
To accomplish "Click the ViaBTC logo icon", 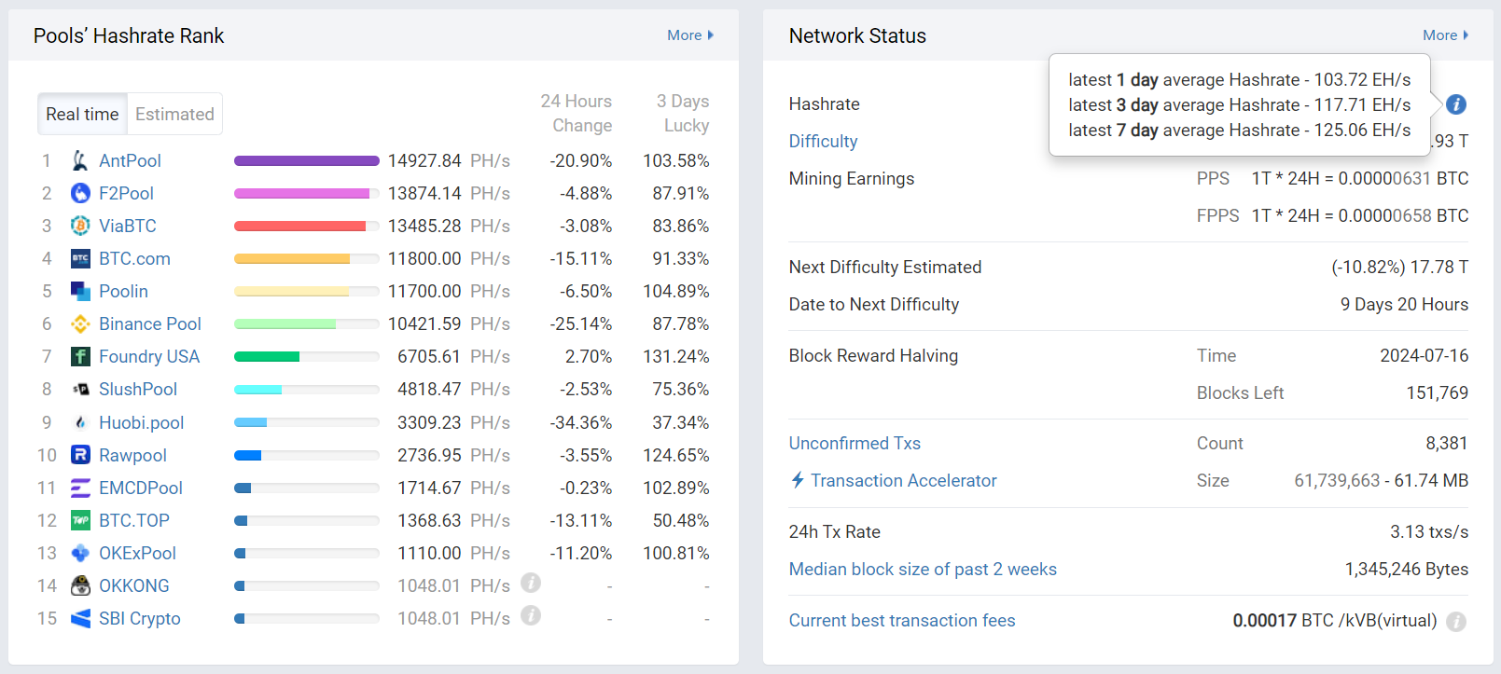I will pos(80,226).
